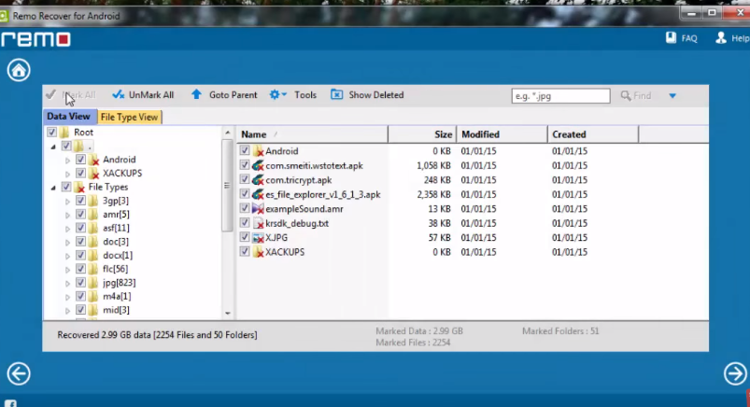The height and width of the screenshot is (407, 750).
Task: Toggle the XACKUPS checkbox in tree
Action: point(80,173)
